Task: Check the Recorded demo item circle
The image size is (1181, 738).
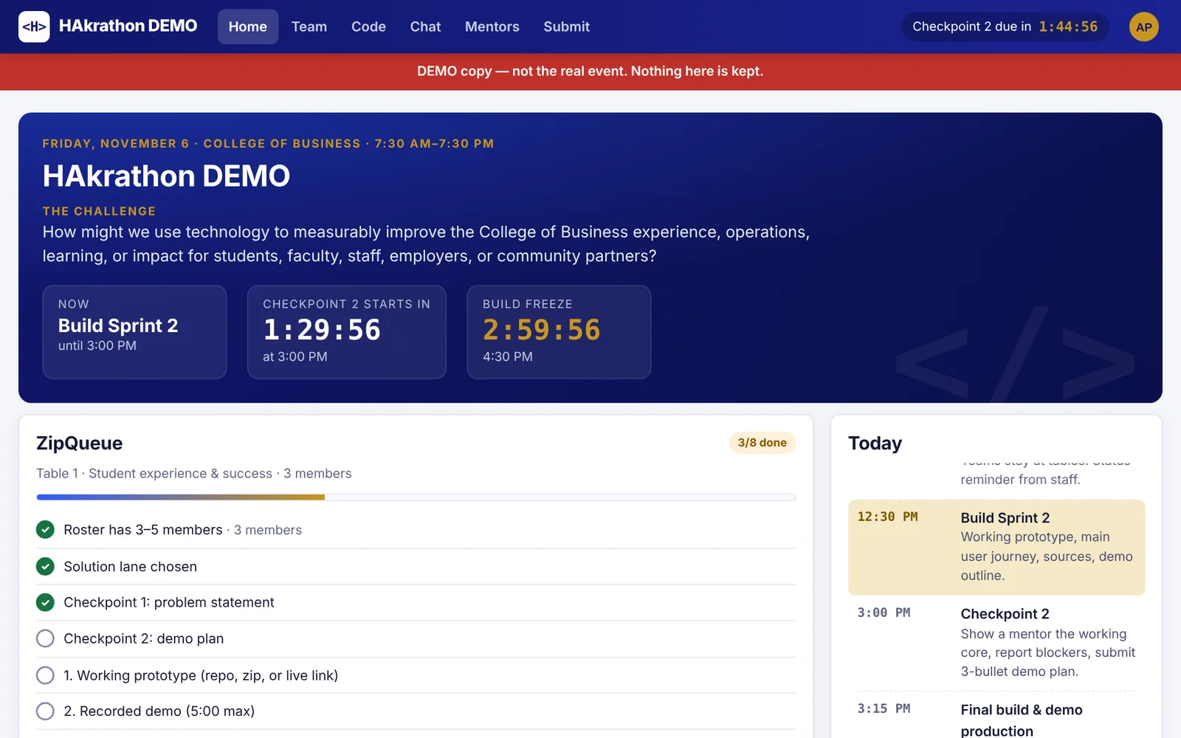Action: coord(45,711)
